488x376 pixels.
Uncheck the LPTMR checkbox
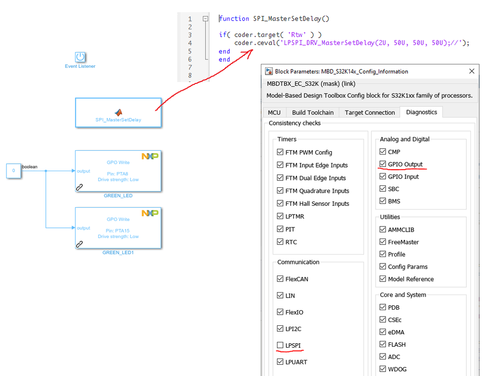point(280,216)
